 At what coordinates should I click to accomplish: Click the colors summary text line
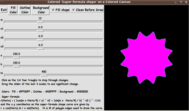click(45, 92)
